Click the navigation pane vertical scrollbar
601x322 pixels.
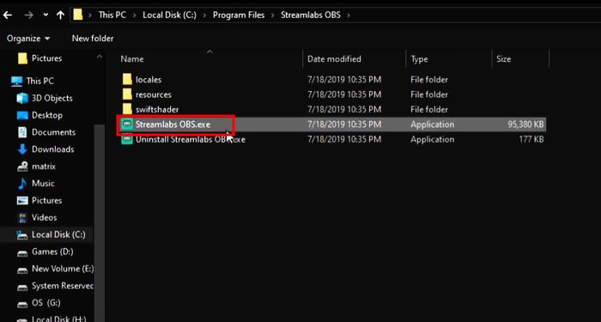pos(100,222)
